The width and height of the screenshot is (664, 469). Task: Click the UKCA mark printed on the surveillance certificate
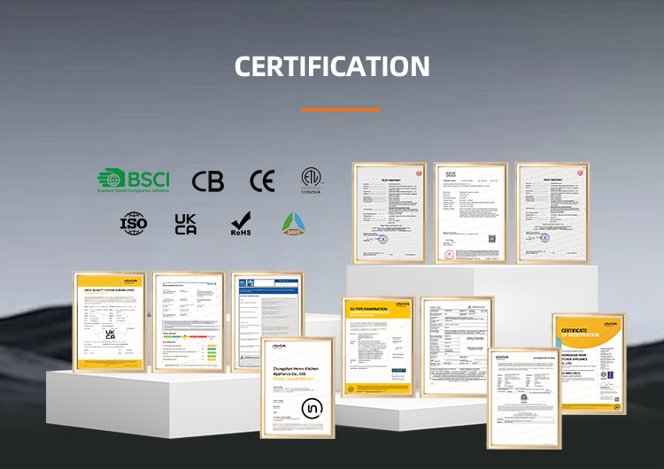(x=110, y=334)
